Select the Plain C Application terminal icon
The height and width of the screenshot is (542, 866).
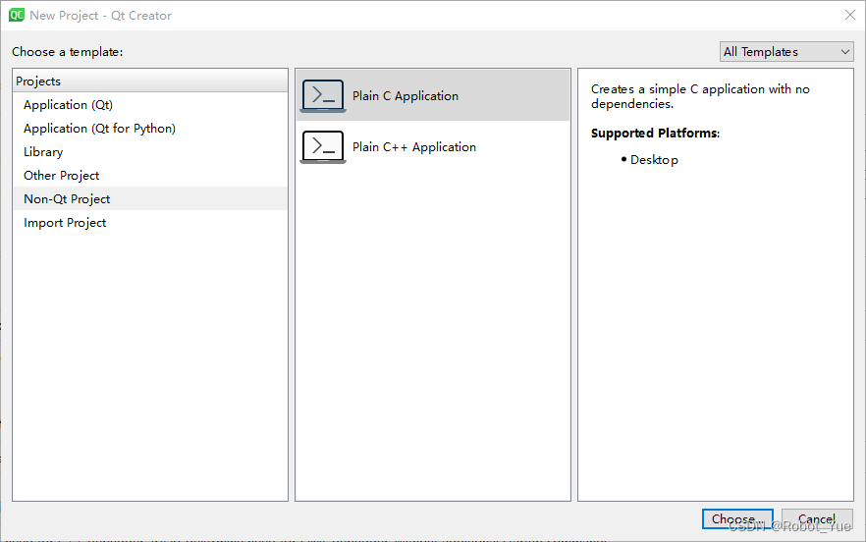tap(324, 96)
